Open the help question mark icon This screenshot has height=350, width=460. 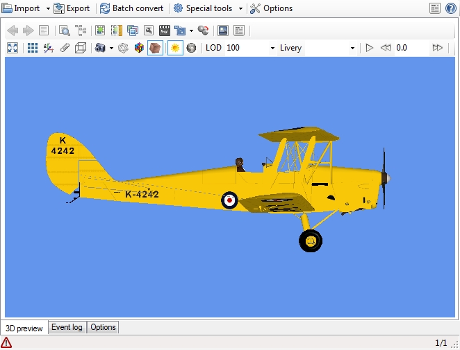[x=450, y=8]
